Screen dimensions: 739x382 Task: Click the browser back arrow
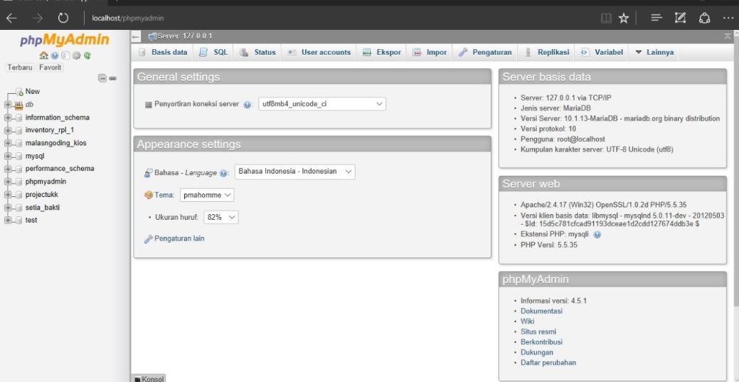(11, 18)
